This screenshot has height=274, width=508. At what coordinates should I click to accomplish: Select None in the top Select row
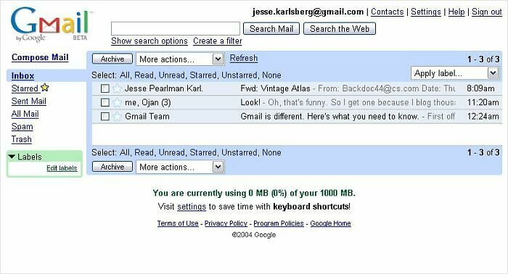click(271, 75)
